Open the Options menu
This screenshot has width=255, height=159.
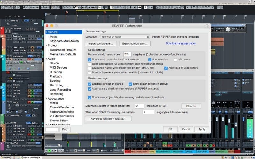(30, 3)
